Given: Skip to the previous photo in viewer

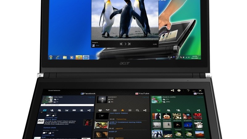Looking at the screenshot, I should [x=121, y=44].
